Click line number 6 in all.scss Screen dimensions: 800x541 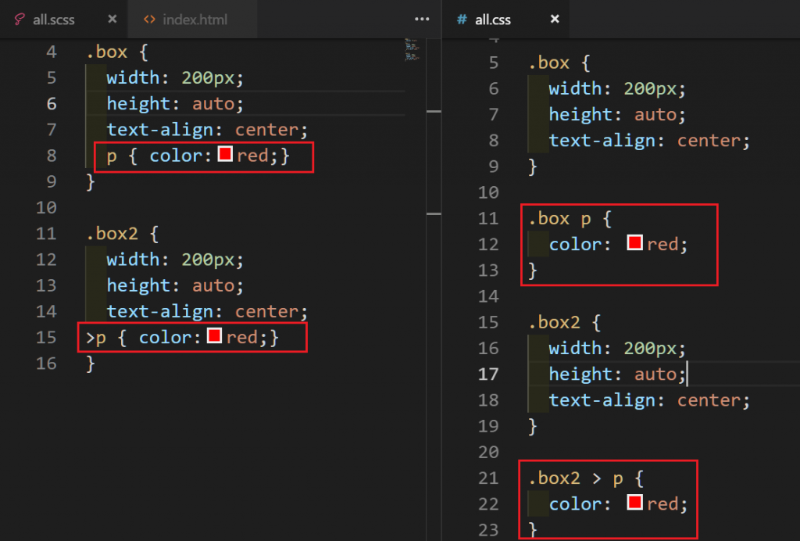point(52,104)
